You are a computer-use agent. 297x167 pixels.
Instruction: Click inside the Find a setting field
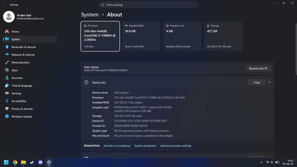click(x=148, y=5)
